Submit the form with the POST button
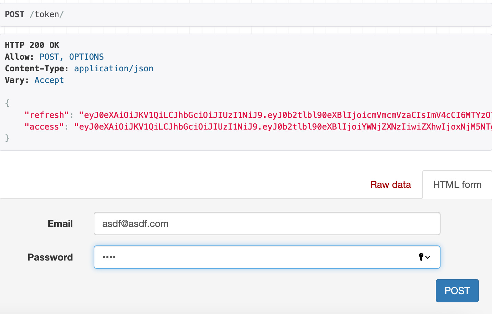This screenshot has width=492, height=314. pos(457,291)
